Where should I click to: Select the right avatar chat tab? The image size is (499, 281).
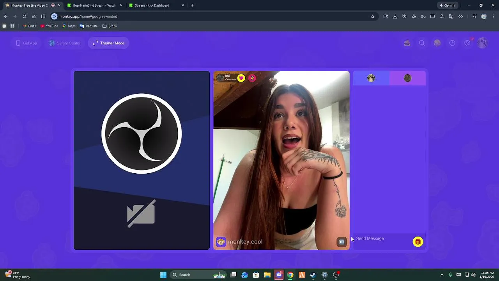tap(407, 78)
